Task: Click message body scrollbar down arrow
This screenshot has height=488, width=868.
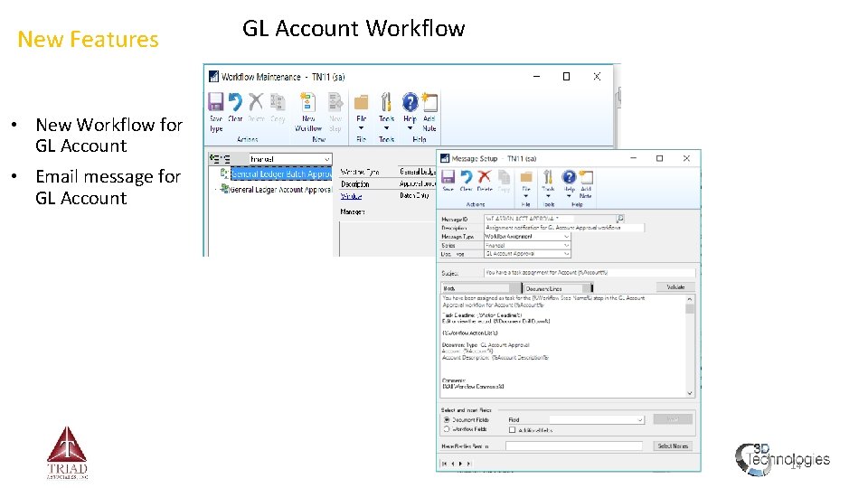Action: point(690,393)
